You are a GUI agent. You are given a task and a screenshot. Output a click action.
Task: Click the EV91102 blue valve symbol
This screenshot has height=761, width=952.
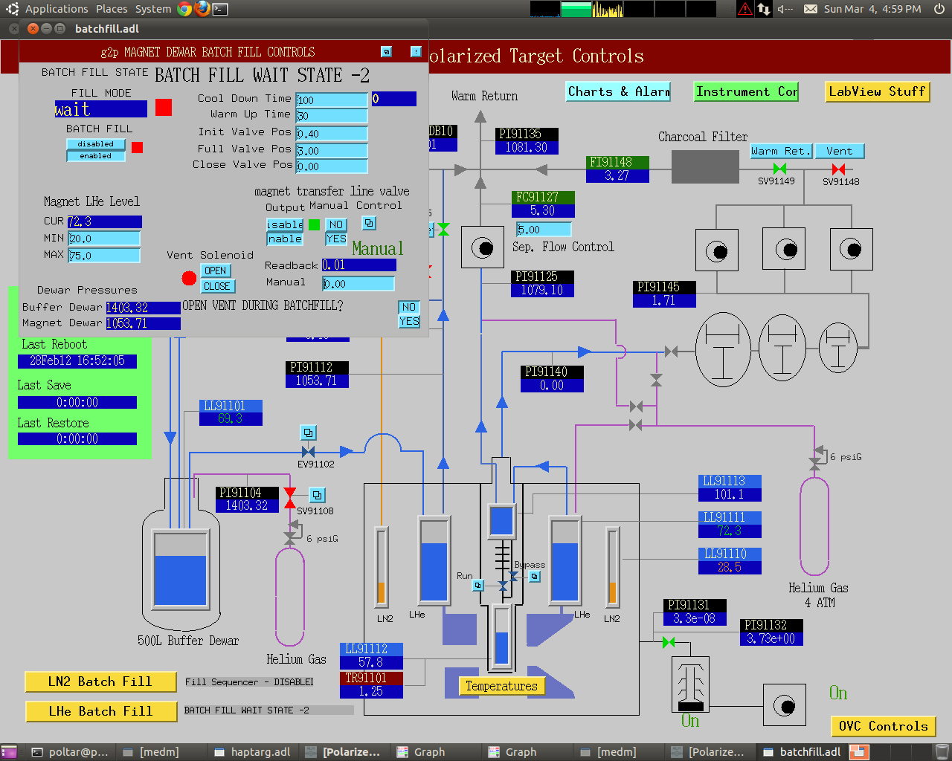click(x=308, y=452)
